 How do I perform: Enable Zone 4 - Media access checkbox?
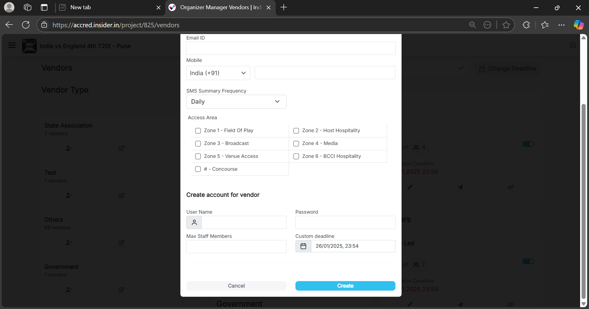point(296,143)
